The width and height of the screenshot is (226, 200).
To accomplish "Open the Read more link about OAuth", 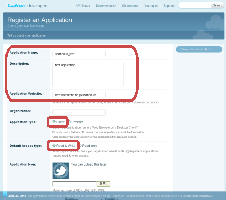I will click(x=206, y=196).
